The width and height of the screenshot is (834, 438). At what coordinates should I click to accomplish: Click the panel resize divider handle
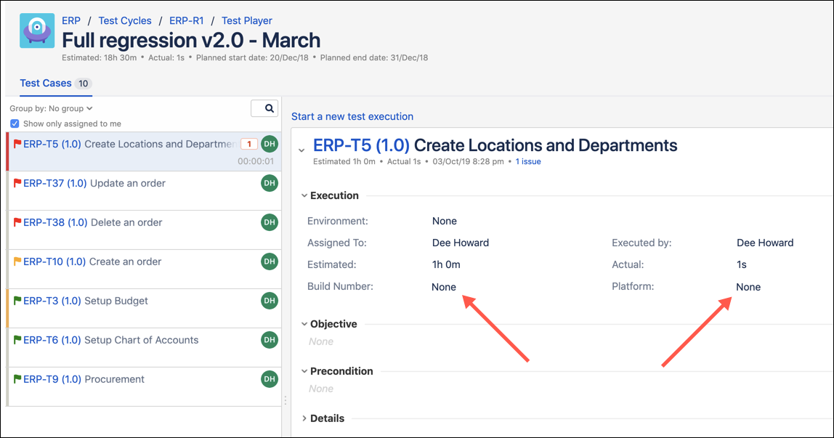[285, 400]
